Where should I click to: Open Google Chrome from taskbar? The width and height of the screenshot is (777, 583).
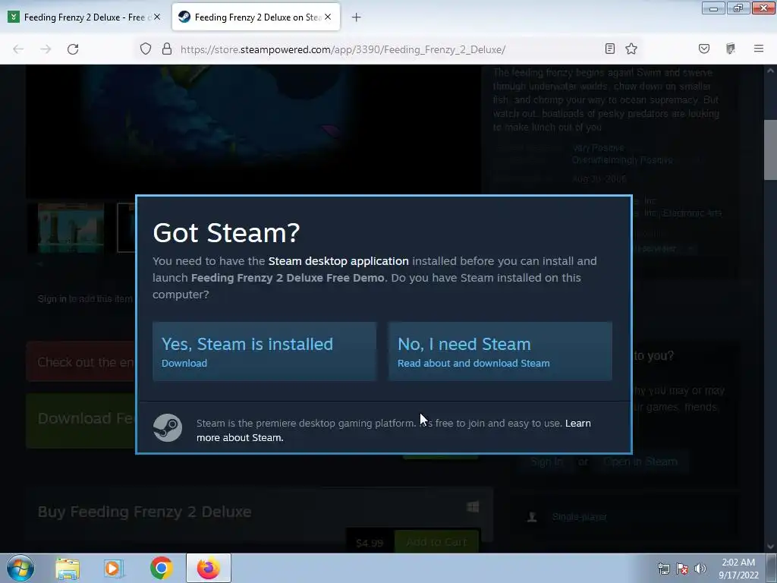click(x=161, y=568)
